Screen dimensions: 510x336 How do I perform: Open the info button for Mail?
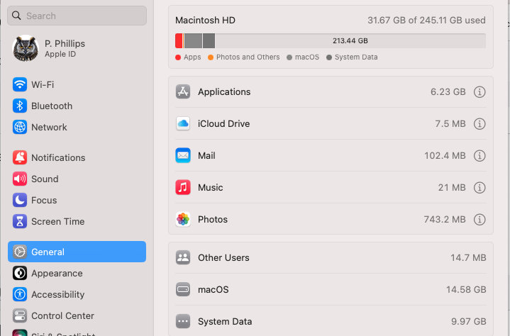(479, 156)
